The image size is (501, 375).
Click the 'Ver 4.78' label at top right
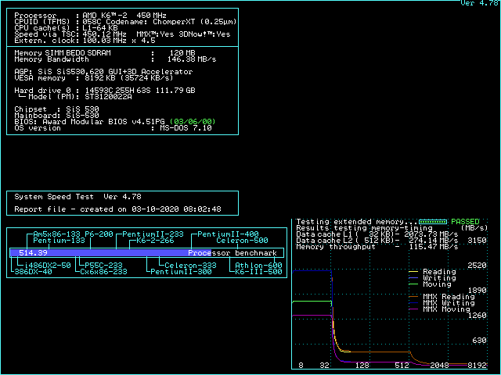pos(479,3)
